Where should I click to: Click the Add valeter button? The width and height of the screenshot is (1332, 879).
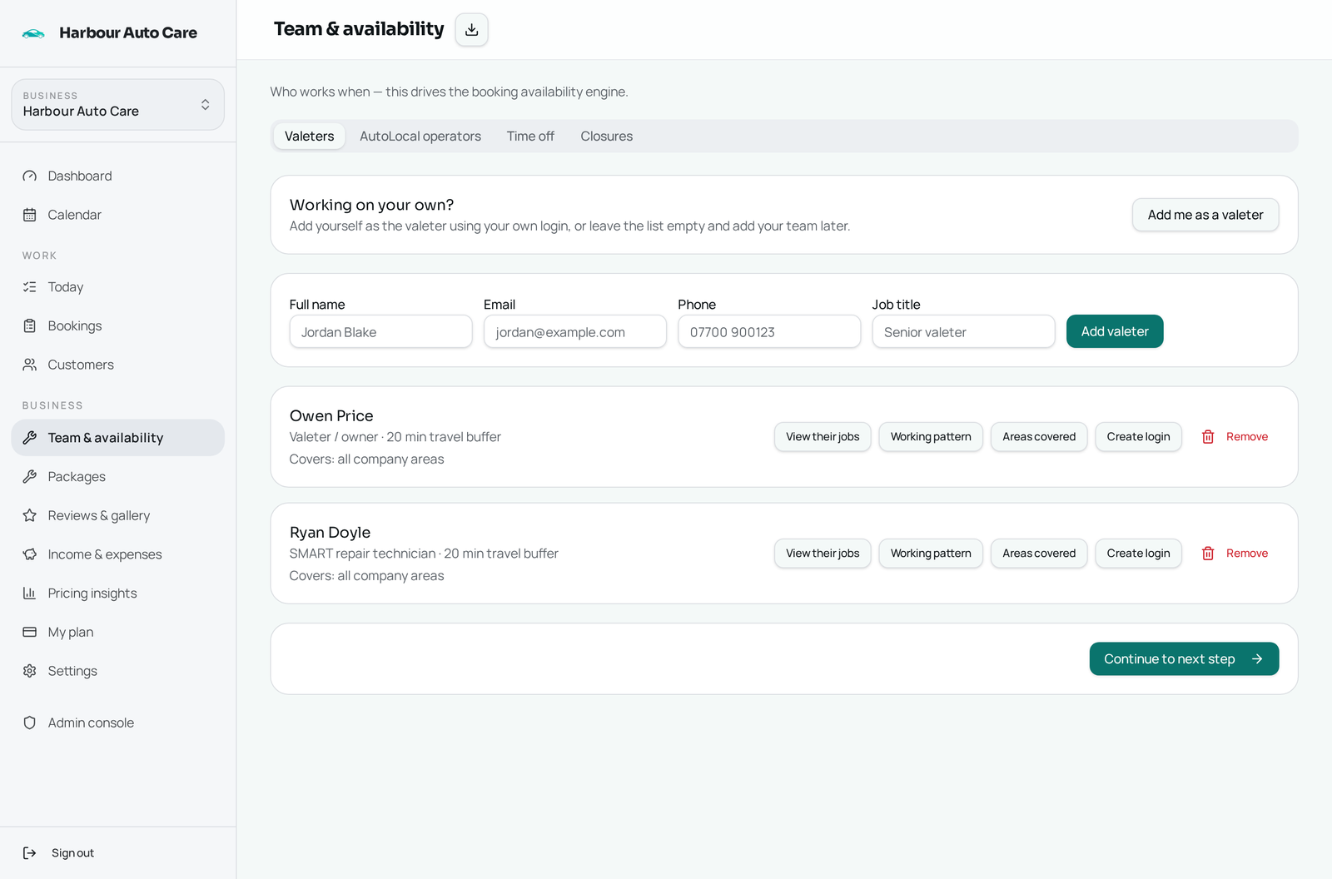click(x=1115, y=331)
